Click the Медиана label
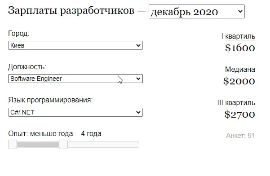The image size is (270, 176). click(240, 70)
